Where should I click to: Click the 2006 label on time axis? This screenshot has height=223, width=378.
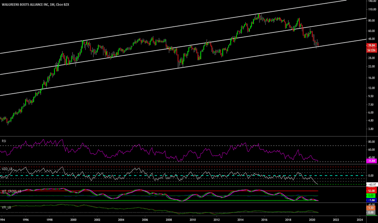point(145,220)
